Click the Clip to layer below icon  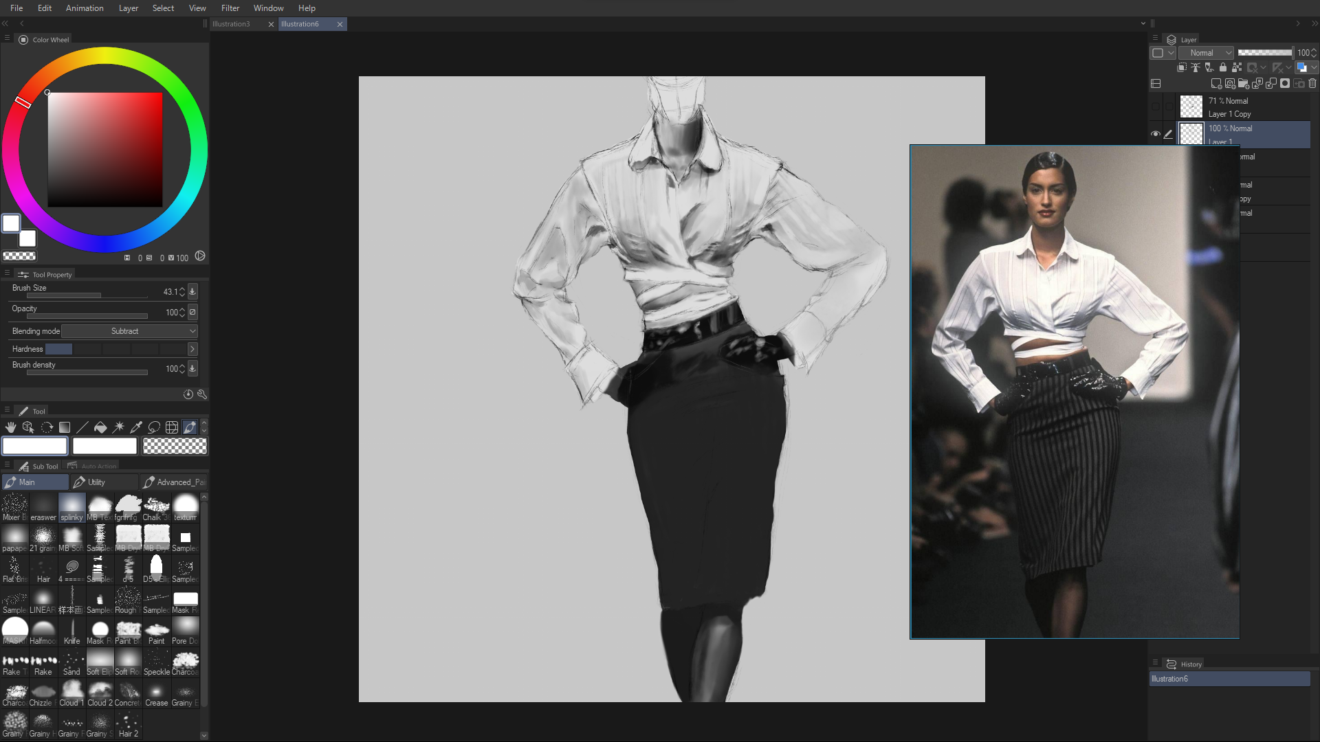pyautogui.click(x=1182, y=67)
